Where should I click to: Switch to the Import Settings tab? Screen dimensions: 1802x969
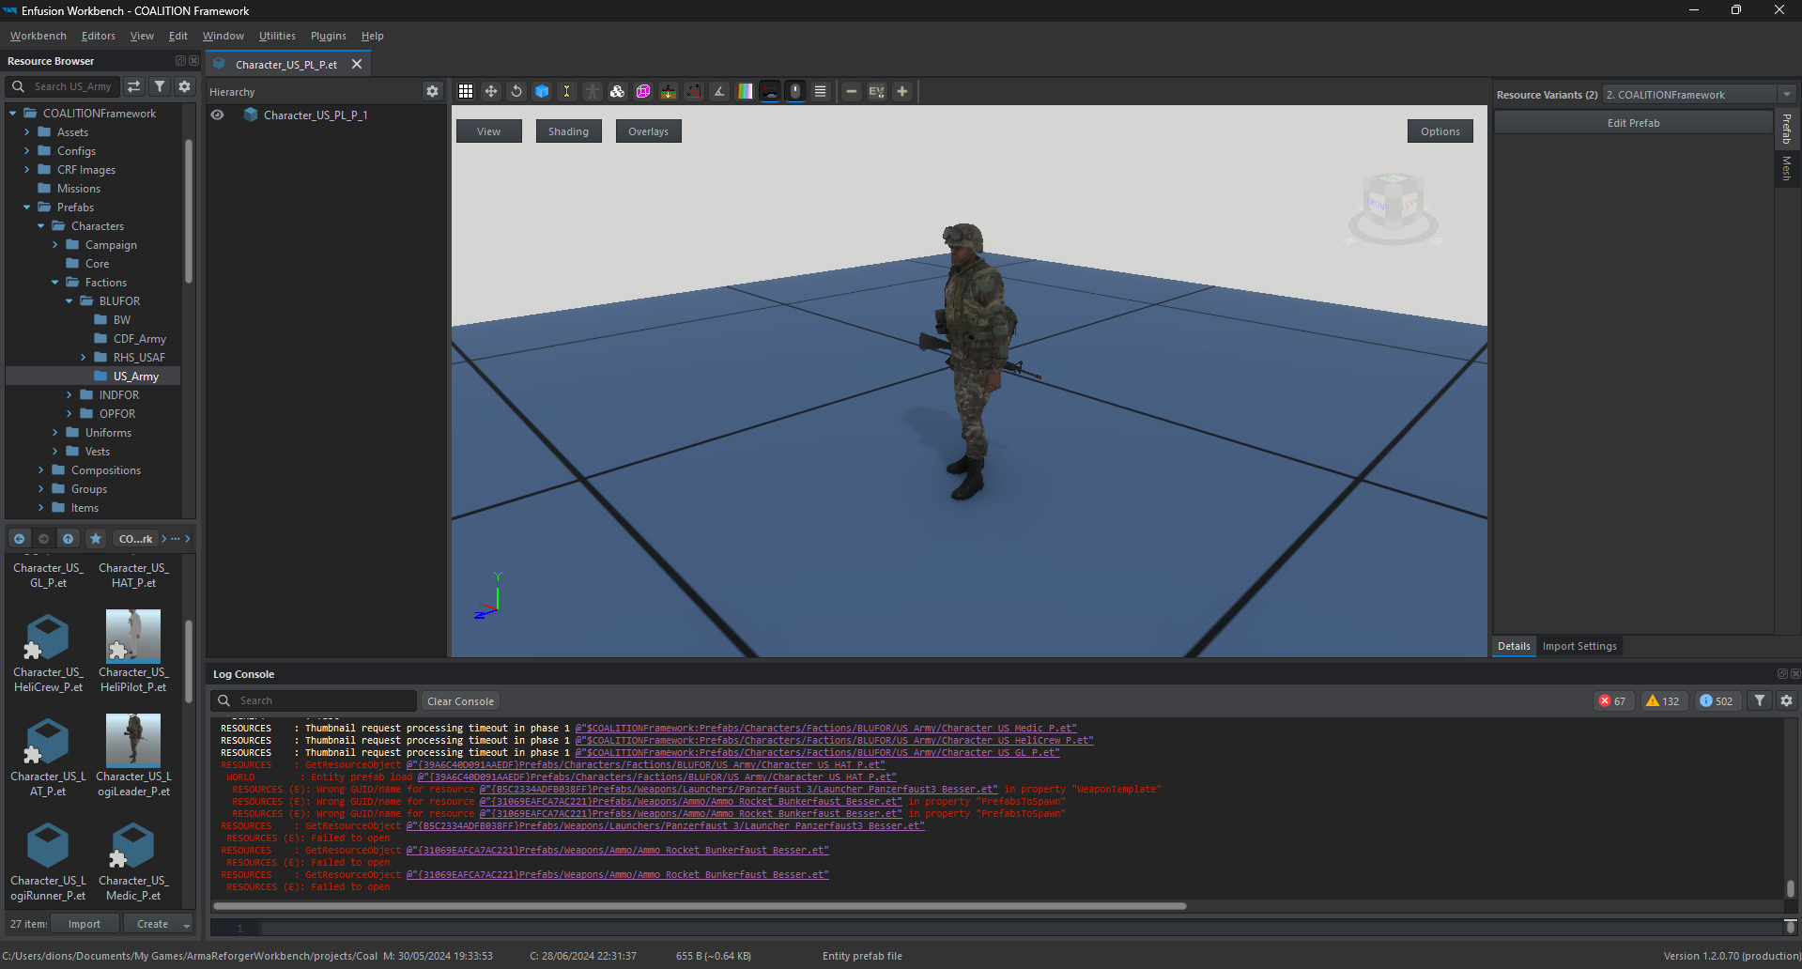click(1579, 646)
